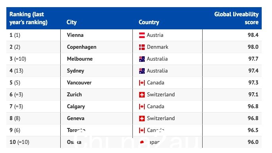Click the Austria flag icon
Viewport: 272px width, 153px height.
click(x=142, y=35)
